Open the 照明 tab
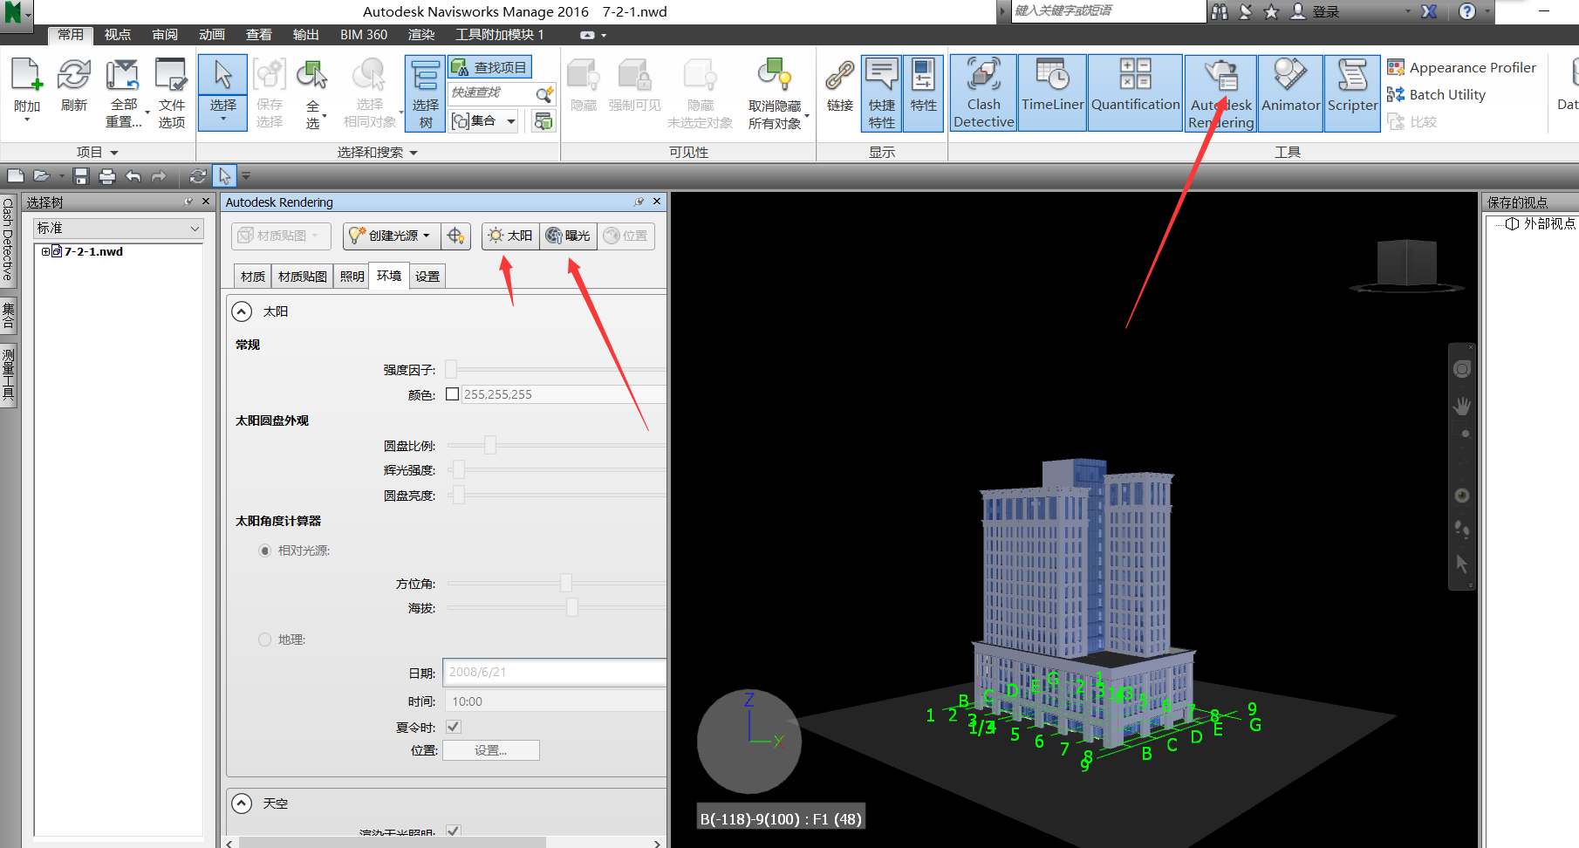The image size is (1579, 848). pos(352,277)
